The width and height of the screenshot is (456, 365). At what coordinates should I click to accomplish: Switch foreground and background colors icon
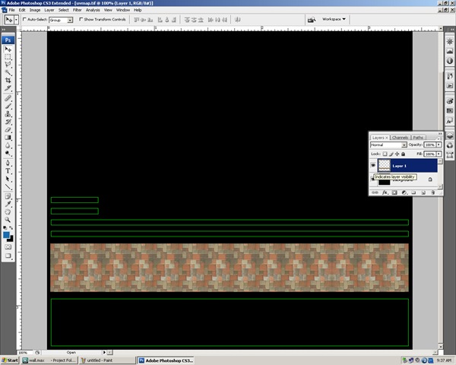click(x=11, y=227)
